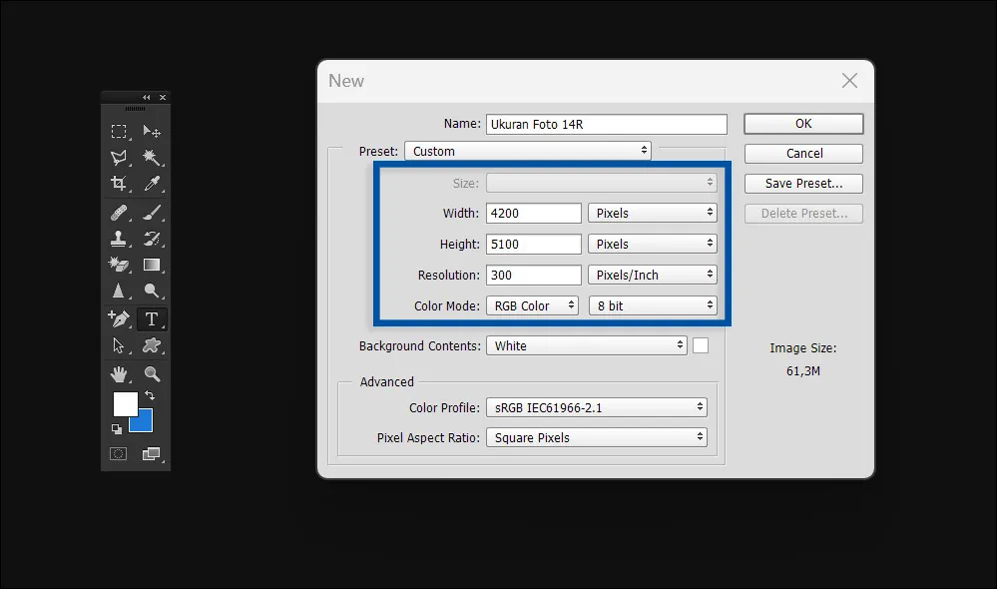Activate the Horizontal Type tool
The width and height of the screenshot is (997, 589).
coord(152,318)
